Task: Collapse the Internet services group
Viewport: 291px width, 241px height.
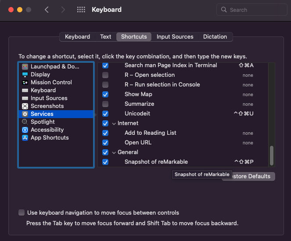Action: click(x=114, y=124)
